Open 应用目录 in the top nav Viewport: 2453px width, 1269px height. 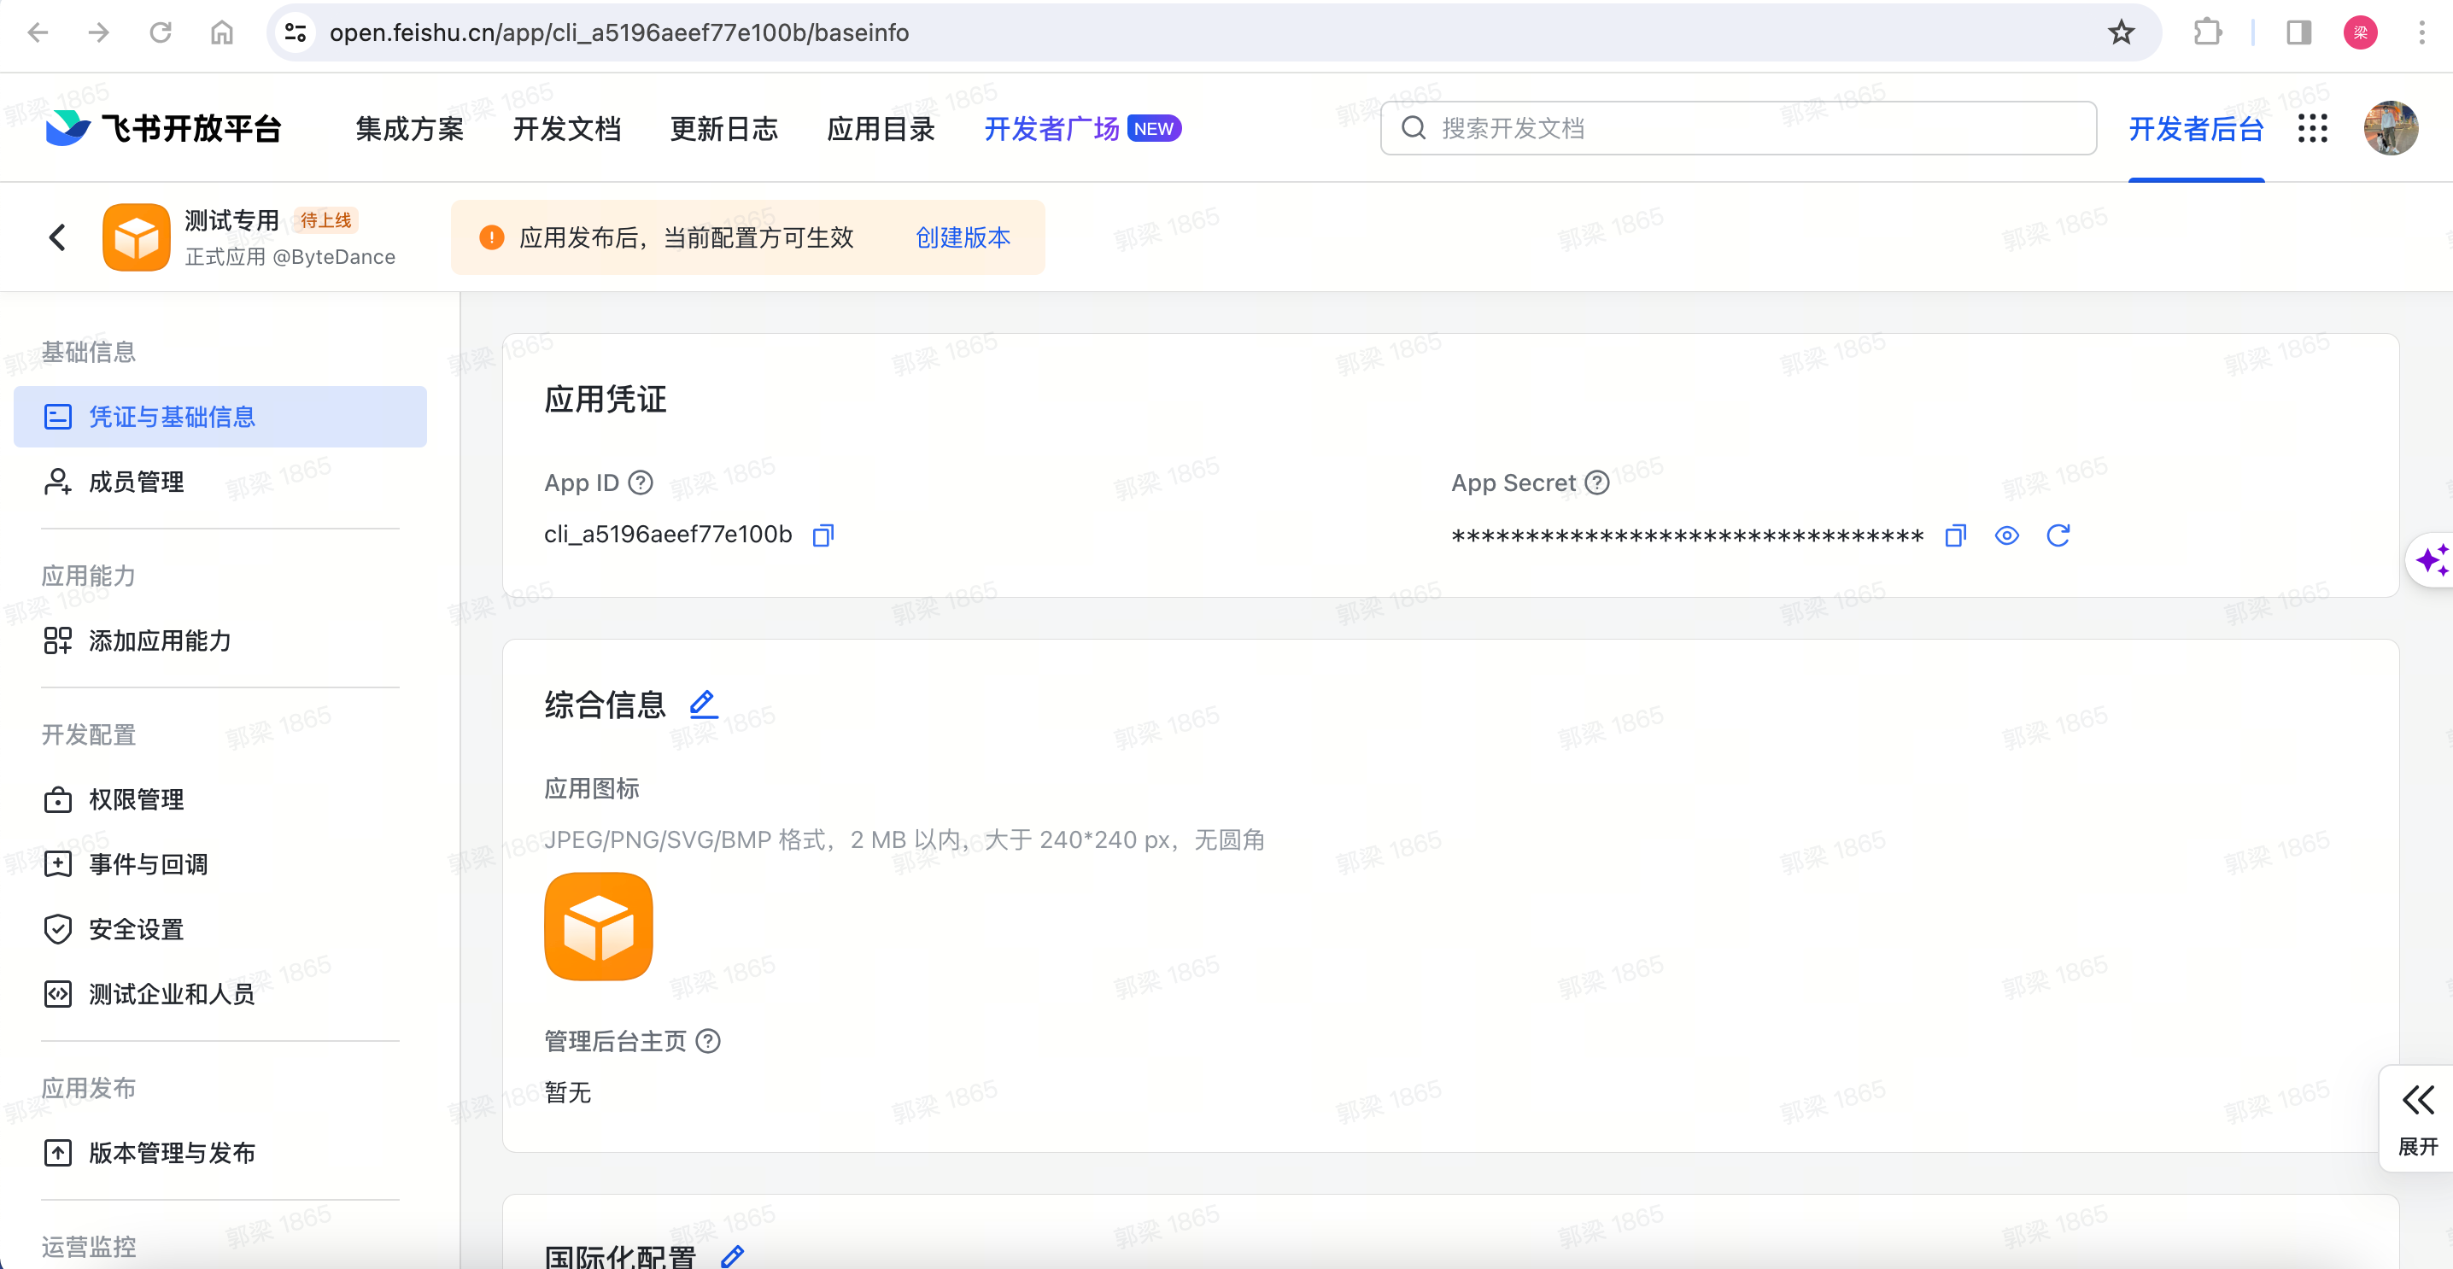881,128
